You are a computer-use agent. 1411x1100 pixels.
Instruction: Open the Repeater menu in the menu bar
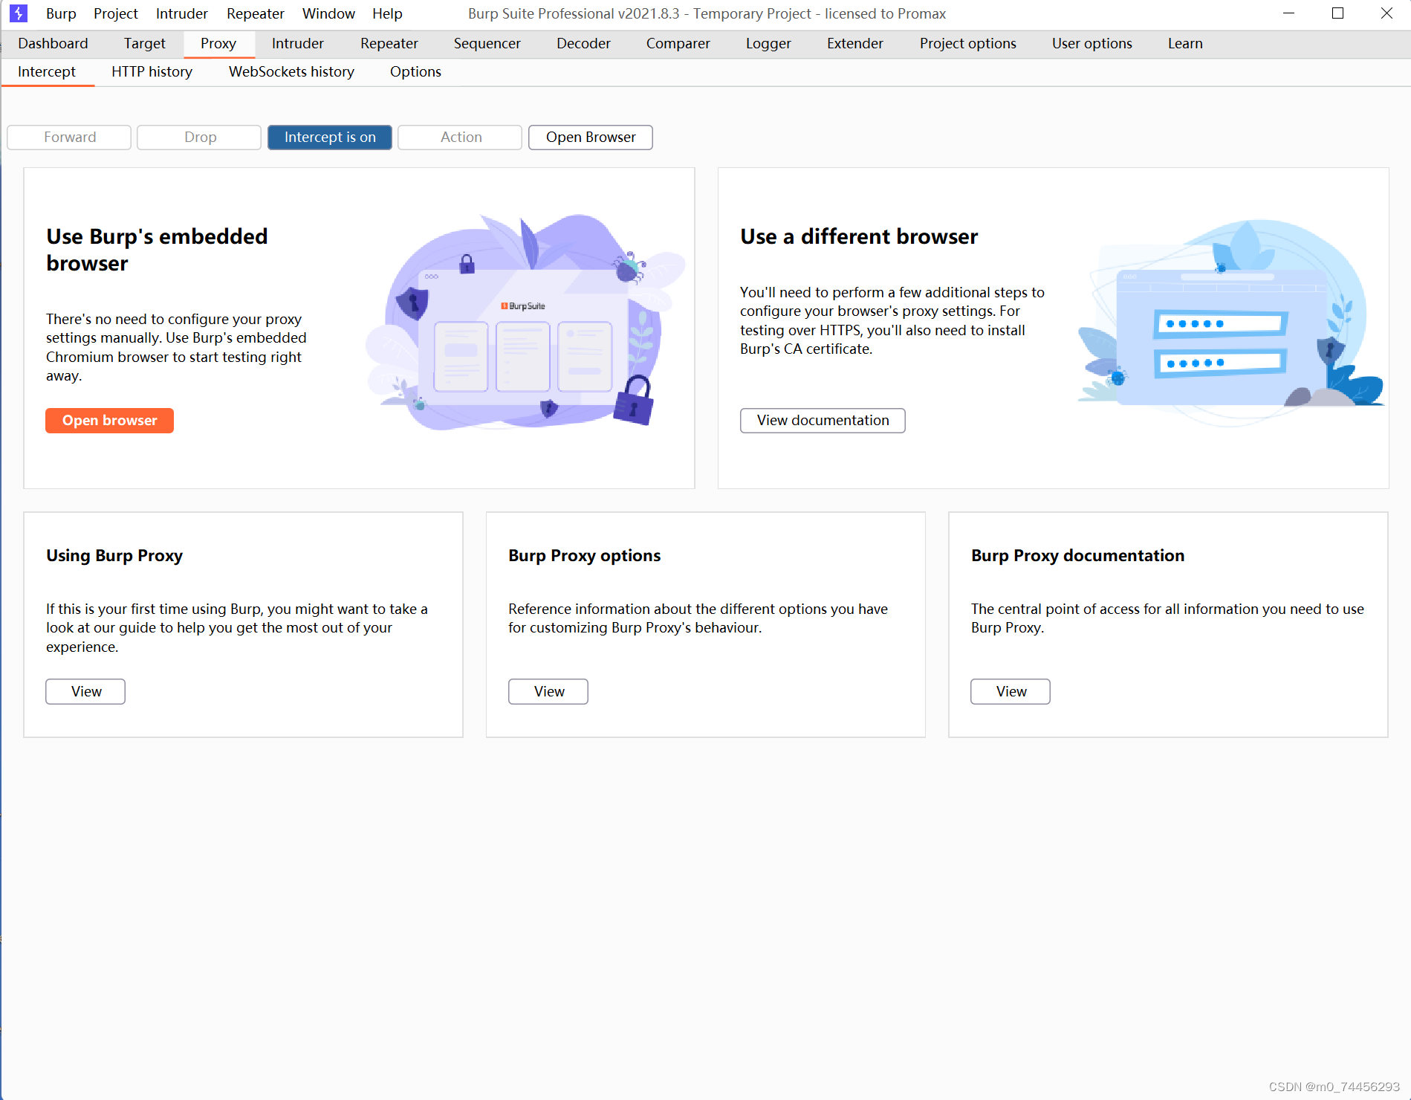click(x=256, y=13)
